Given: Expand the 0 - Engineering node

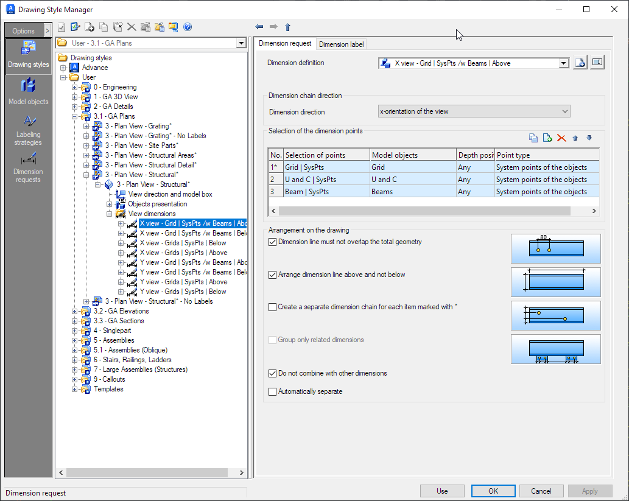Looking at the screenshot, I should click(x=75, y=87).
